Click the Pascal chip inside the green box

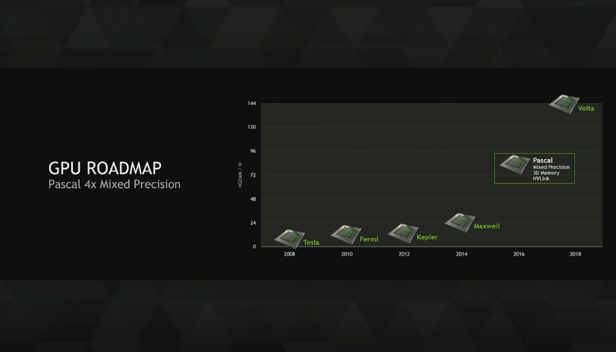click(x=514, y=165)
